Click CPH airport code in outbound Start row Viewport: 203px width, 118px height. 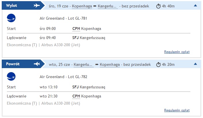pos(76,29)
